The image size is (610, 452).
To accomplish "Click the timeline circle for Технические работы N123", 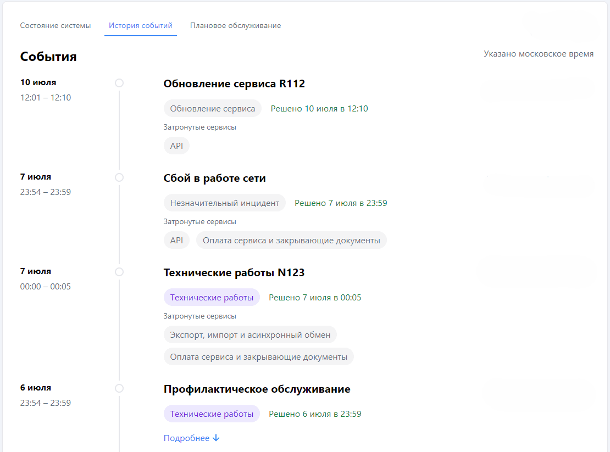I will coord(119,272).
